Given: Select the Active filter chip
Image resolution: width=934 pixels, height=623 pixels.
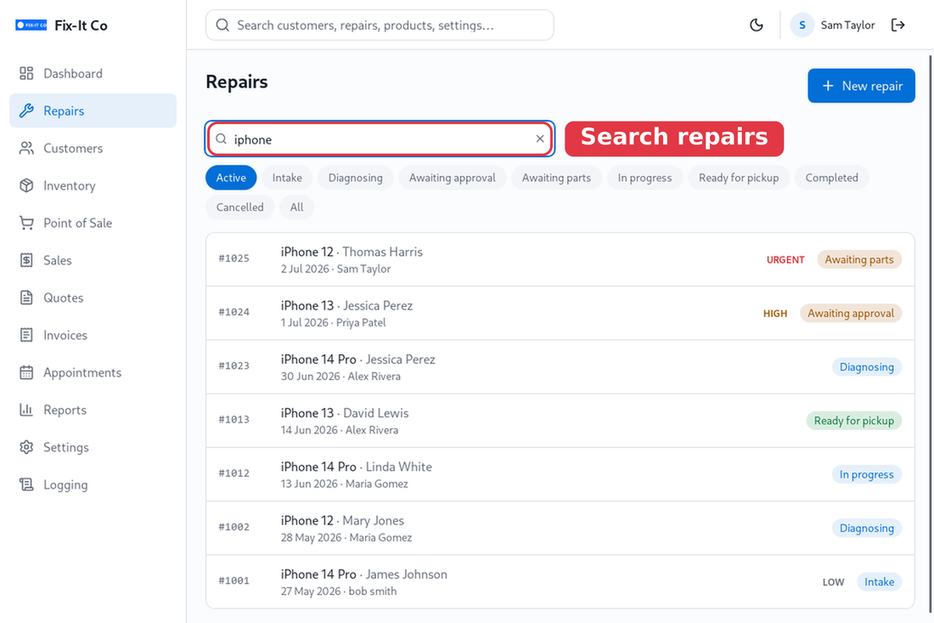Looking at the screenshot, I should tap(231, 178).
